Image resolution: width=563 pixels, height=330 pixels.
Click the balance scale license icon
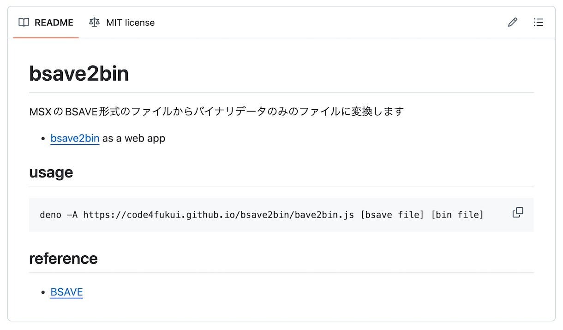pos(94,22)
